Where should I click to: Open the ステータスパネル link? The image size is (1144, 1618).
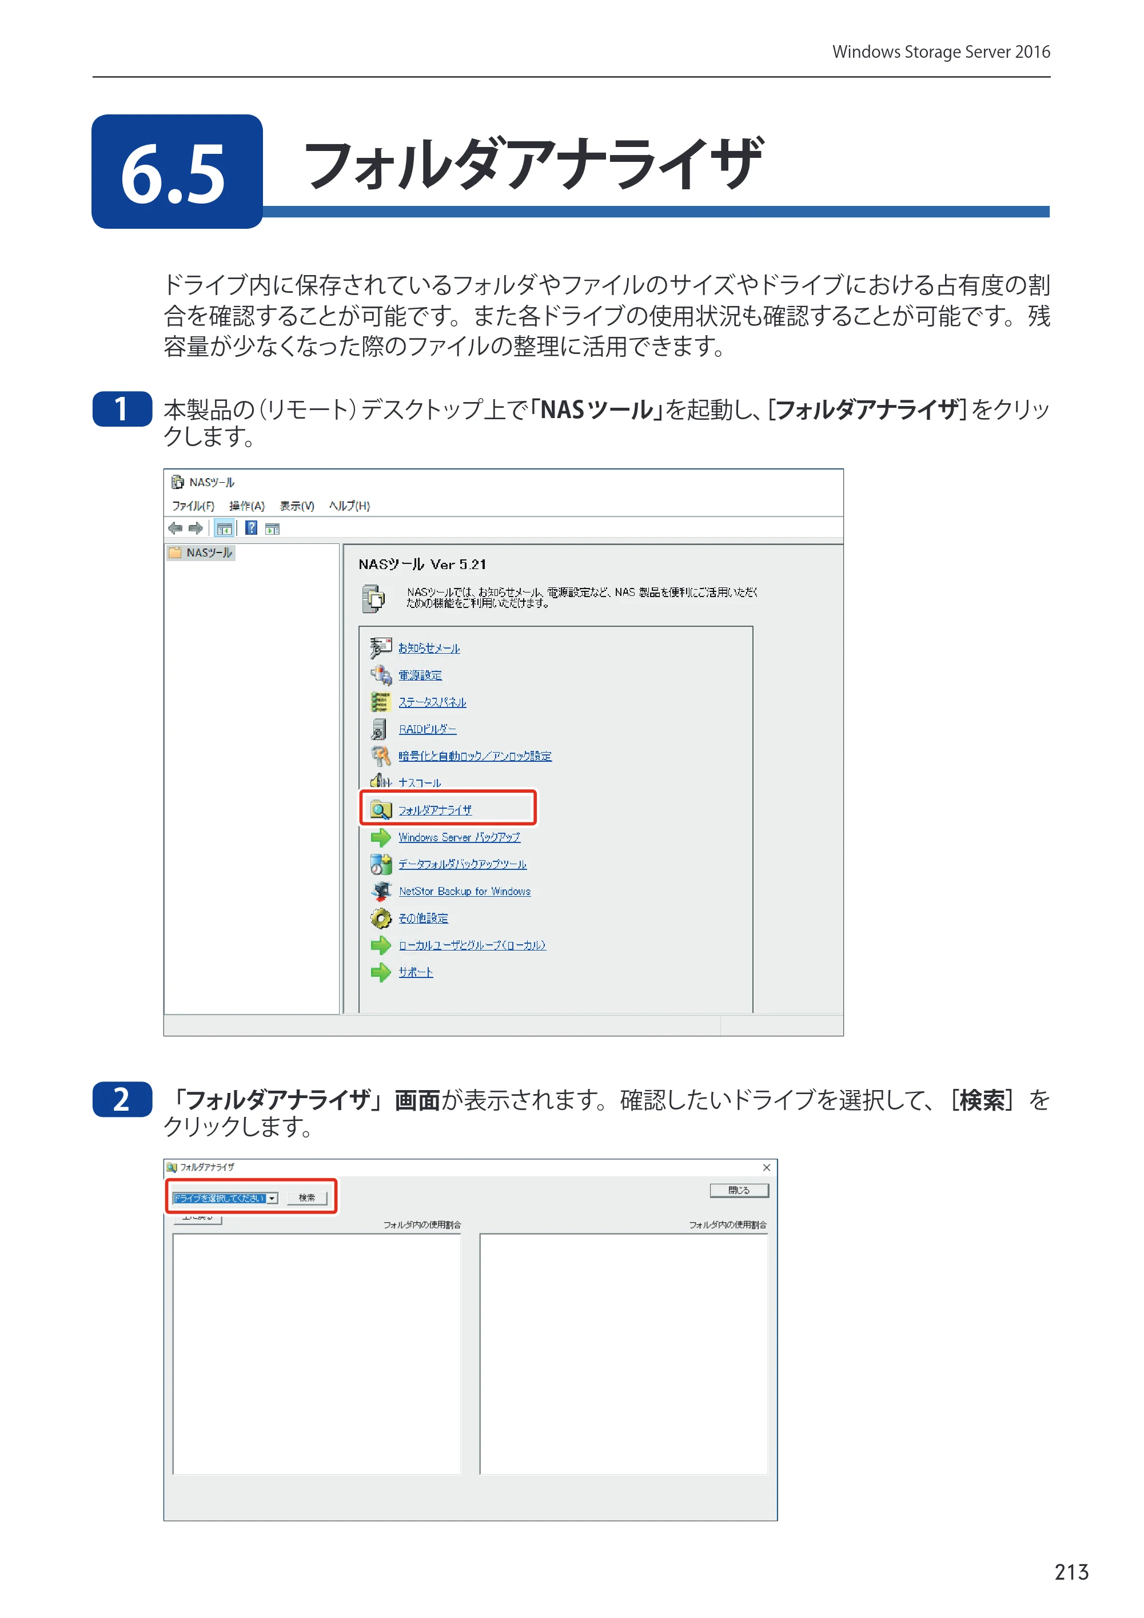[432, 702]
